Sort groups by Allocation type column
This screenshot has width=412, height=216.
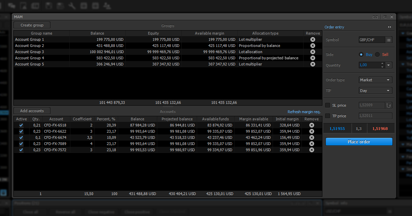pyautogui.click(x=265, y=33)
